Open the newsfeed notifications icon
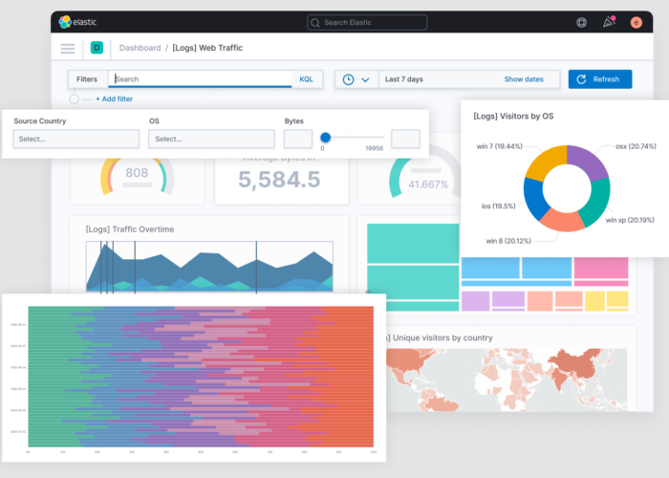The image size is (669, 478). coord(608,22)
